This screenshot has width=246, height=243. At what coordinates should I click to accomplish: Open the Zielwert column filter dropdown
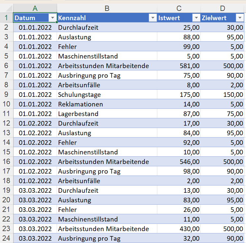tap(240, 18)
